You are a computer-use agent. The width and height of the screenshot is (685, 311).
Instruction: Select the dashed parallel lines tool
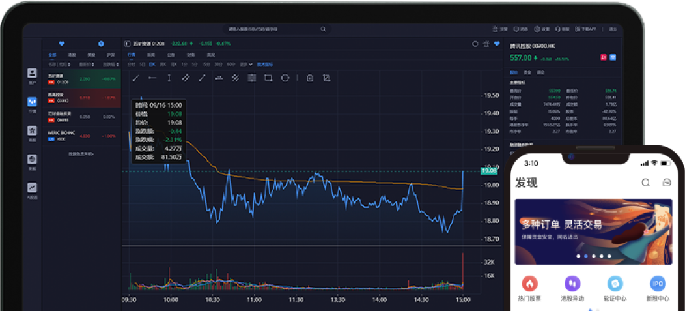[x=235, y=78]
